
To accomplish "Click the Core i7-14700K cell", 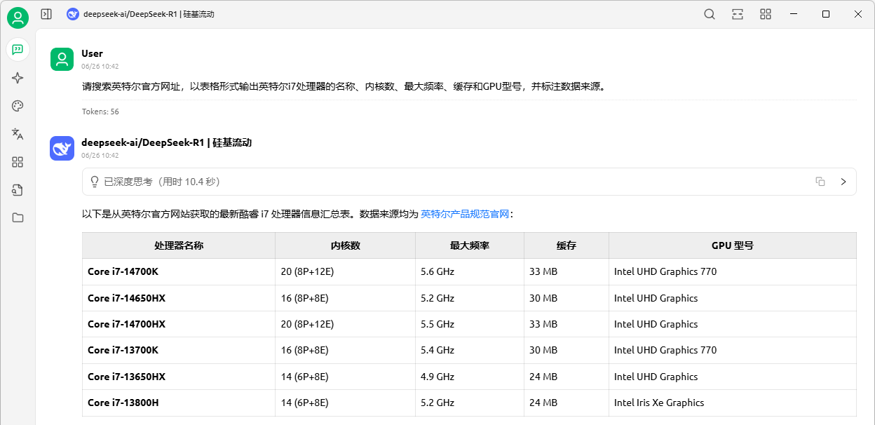I will point(179,271).
